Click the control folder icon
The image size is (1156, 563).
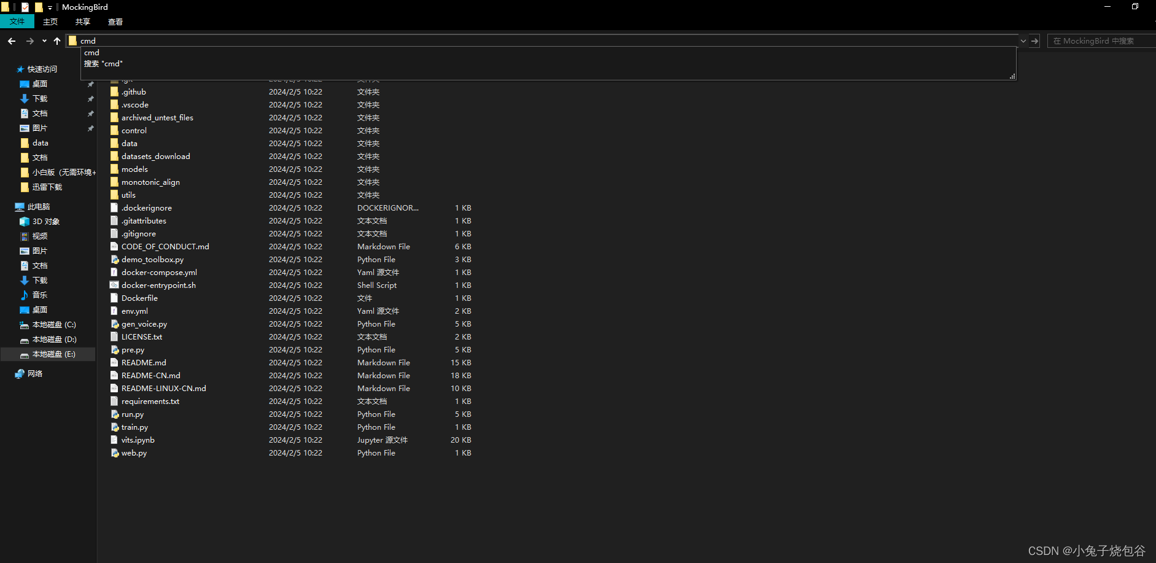coord(114,130)
